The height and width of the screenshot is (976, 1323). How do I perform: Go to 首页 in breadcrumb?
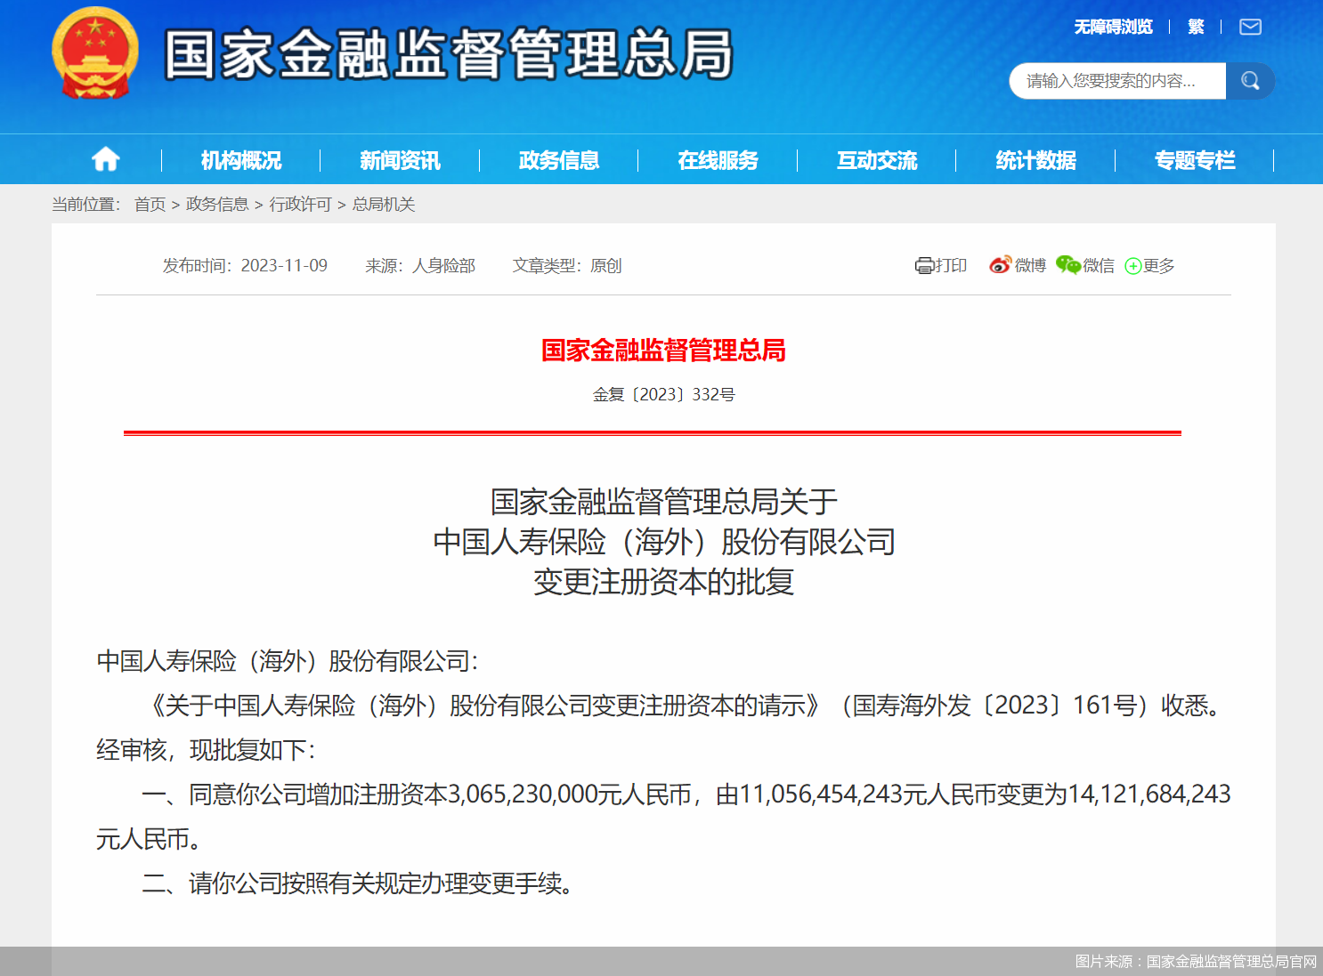150,205
